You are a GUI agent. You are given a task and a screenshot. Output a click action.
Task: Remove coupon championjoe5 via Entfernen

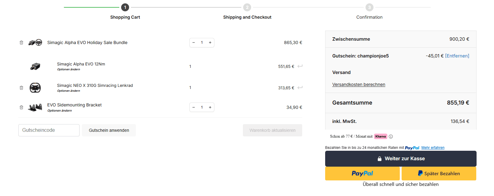[457, 56]
